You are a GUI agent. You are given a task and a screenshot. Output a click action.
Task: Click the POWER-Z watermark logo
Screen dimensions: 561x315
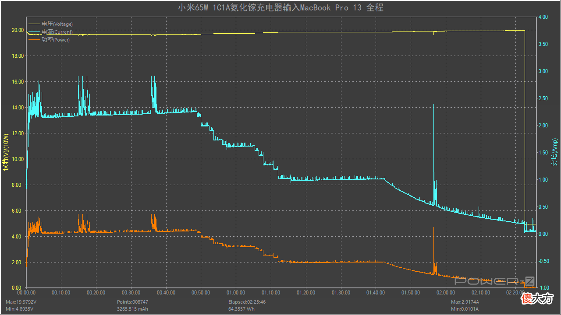coord(495,281)
